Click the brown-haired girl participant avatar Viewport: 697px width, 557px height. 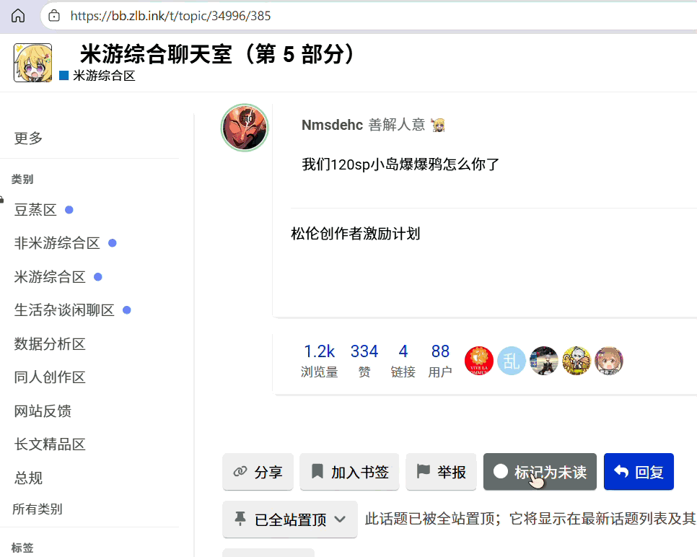pos(609,361)
